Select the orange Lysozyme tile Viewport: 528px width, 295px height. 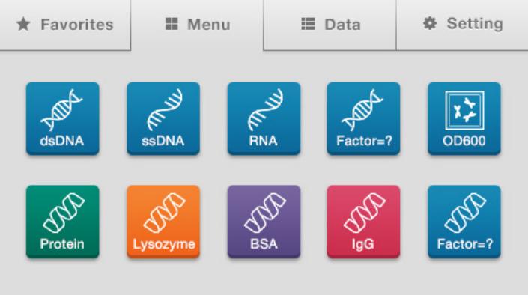(x=163, y=222)
